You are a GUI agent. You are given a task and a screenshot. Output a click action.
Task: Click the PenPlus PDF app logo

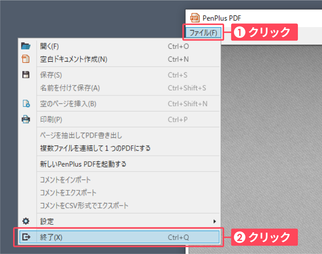(195, 18)
